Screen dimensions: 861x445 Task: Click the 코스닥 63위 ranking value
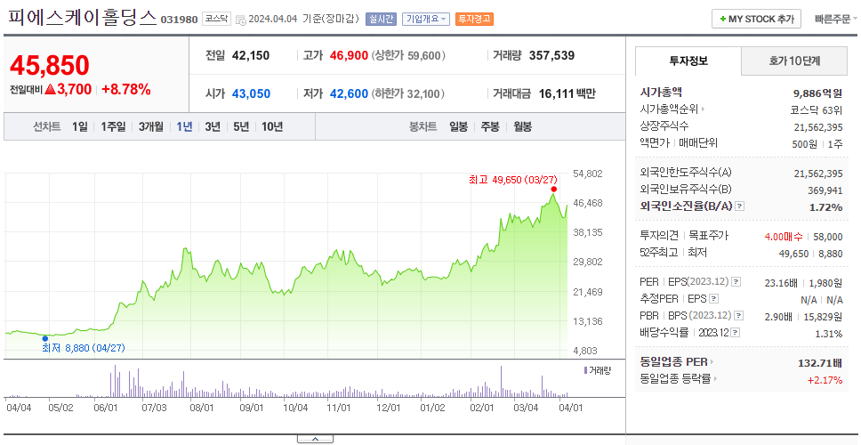coord(816,110)
